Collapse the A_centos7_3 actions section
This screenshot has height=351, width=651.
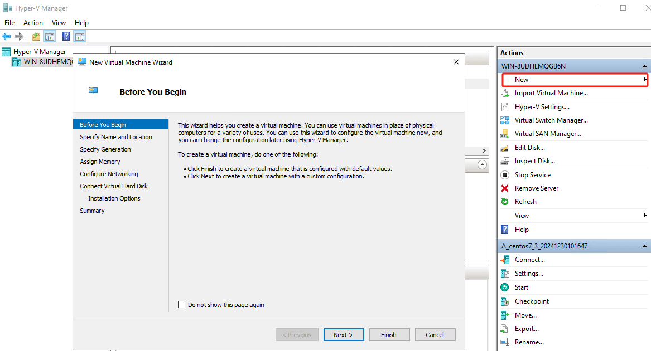(x=644, y=246)
